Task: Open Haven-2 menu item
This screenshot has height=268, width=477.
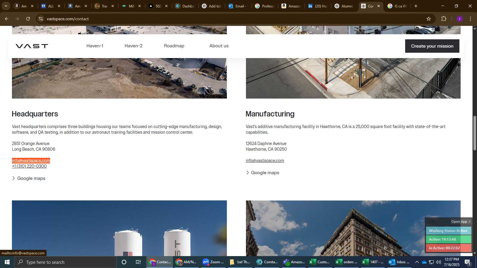Action: (x=134, y=46)
